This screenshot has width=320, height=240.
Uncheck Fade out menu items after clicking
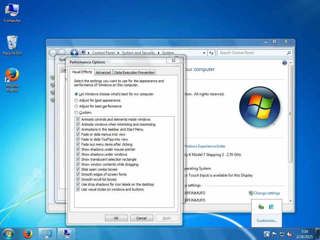click(78, 144)
